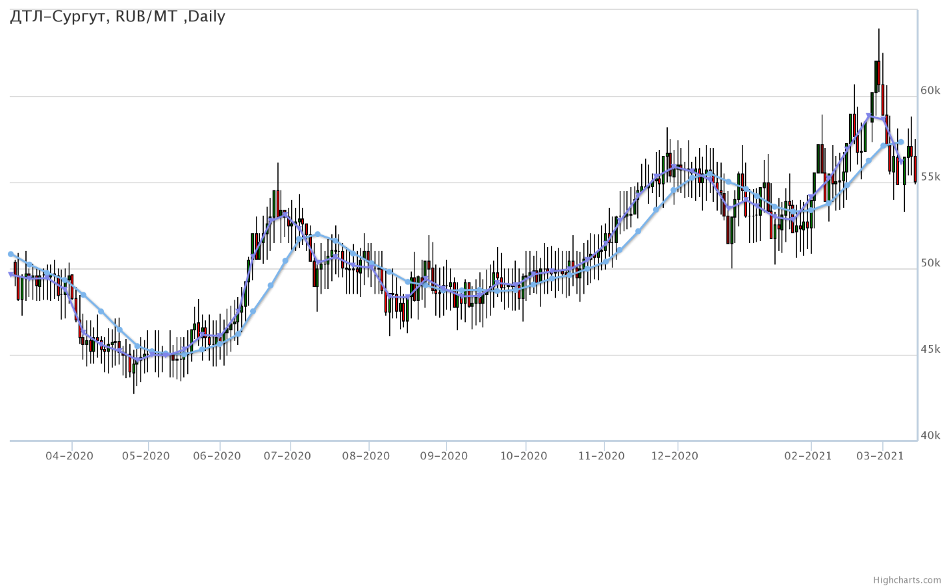Click the 06-2020 axis tick label
The width and height of the screenshot is (951, 588).
pyautogui.click(x=217, y=456)
